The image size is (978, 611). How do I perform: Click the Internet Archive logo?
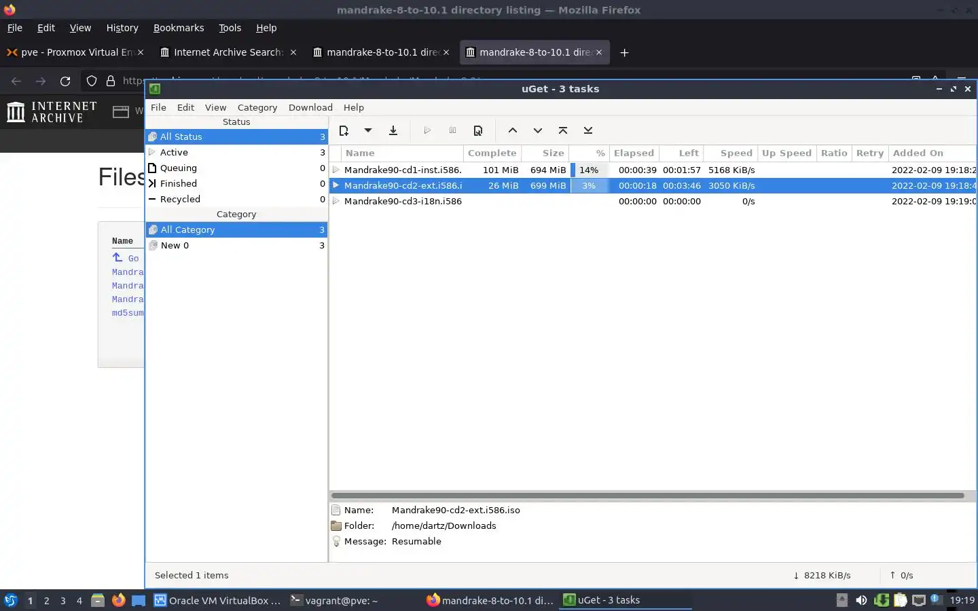pos(52,112)
